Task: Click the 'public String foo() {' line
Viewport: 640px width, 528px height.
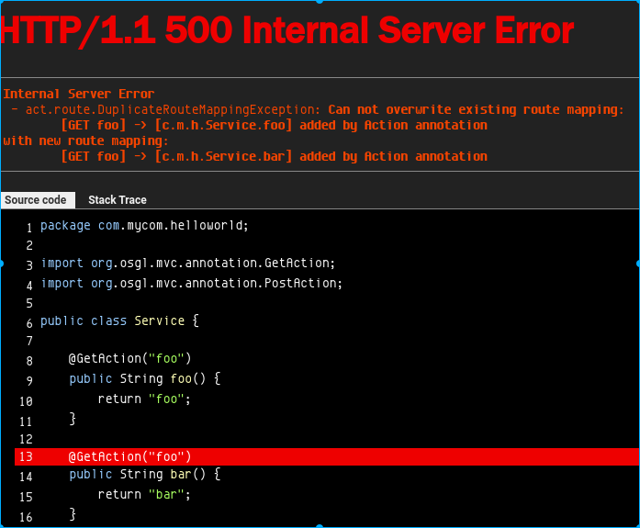Action: click(x=145, y=378)
